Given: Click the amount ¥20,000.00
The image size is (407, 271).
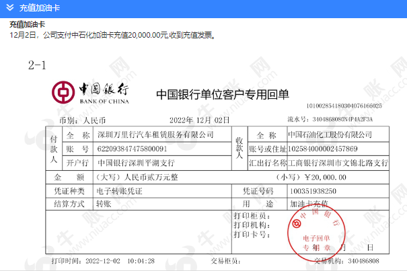Looking at the screenshot, I should (326, 178).
